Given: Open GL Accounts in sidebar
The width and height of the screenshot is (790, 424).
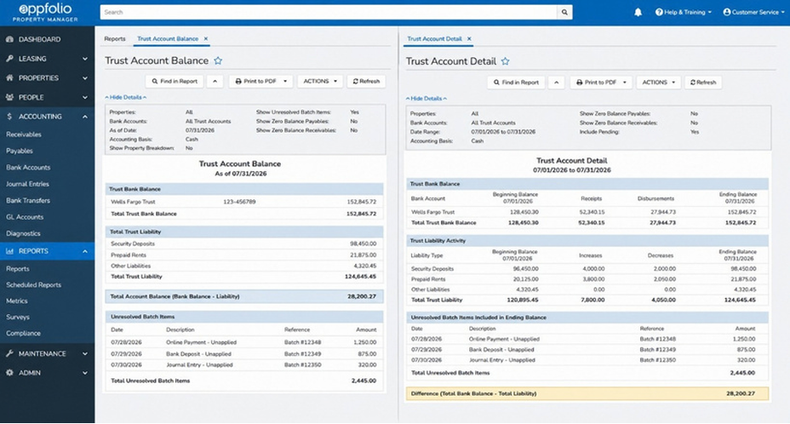Looking at the screenshot, I should tap(25, 217).
